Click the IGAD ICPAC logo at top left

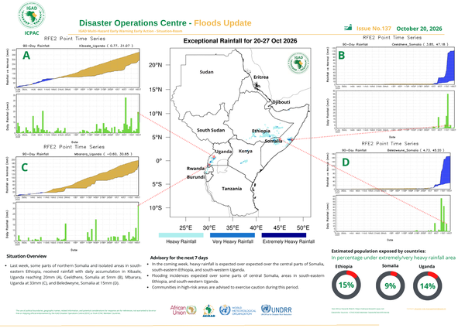click(32, 19)
